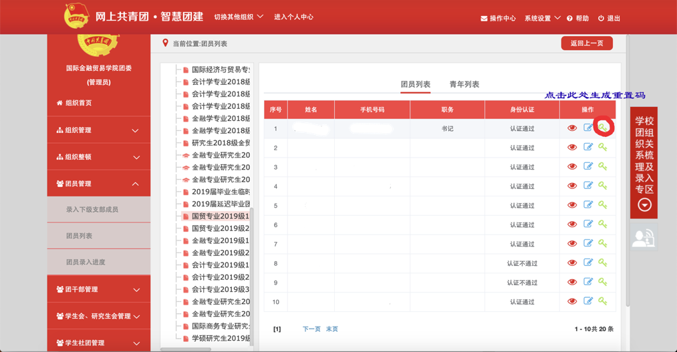
Task: Click the 操作中心 mail icon in header
Action: [484, 19]
